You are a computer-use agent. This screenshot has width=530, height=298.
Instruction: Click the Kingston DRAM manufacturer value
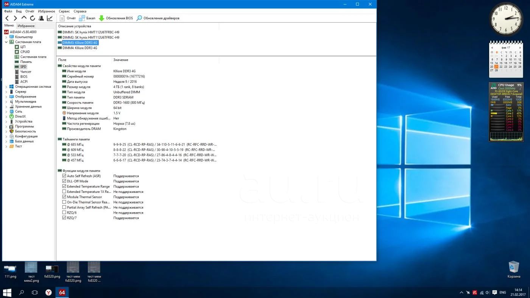coord(120,129)
